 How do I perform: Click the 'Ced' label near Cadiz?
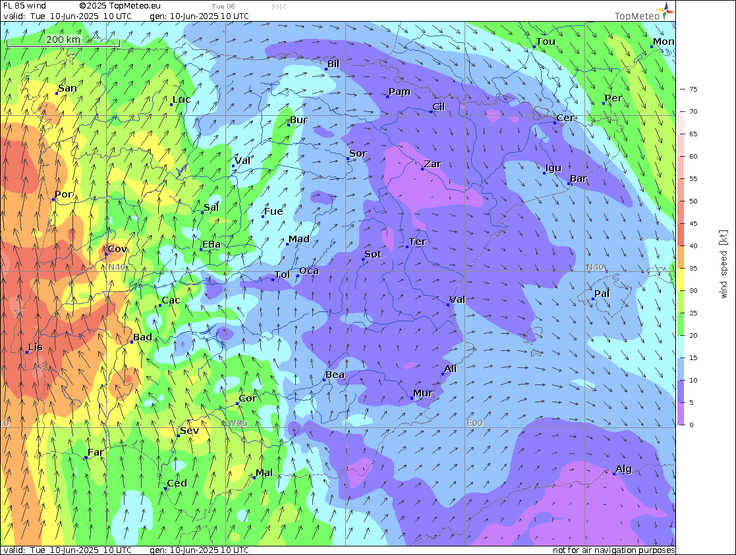pyautogui.click(x=177, y=483)
